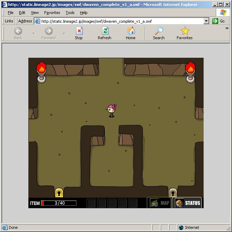Click the Links toolbar label

tap(9, 21)
